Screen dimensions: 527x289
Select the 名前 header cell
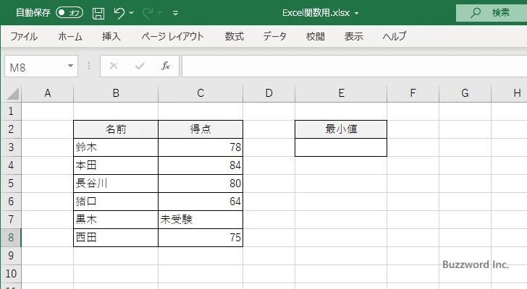click(116, 129)
